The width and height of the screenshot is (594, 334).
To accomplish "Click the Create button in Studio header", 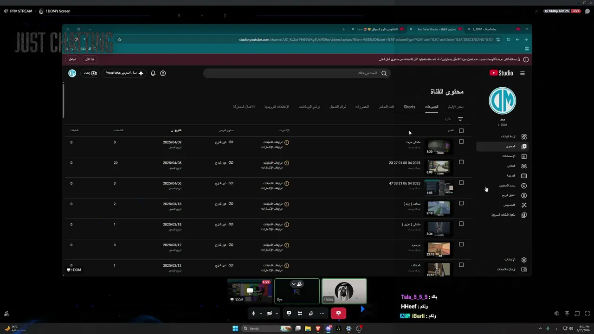I will tap(91, 73).
